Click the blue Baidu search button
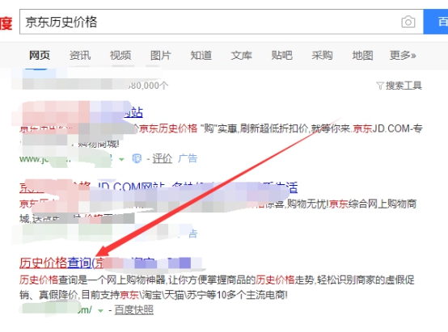This screenshot has height=332, width=448. coord(436,22)
